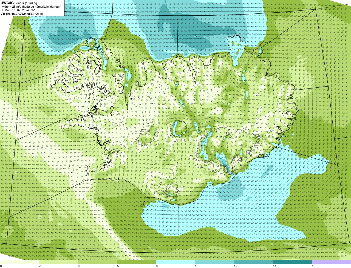Image resolution: width=351 pixels, height=268 pixels.
Task: Click the legend scale label '4'
Action: (79, 266)
